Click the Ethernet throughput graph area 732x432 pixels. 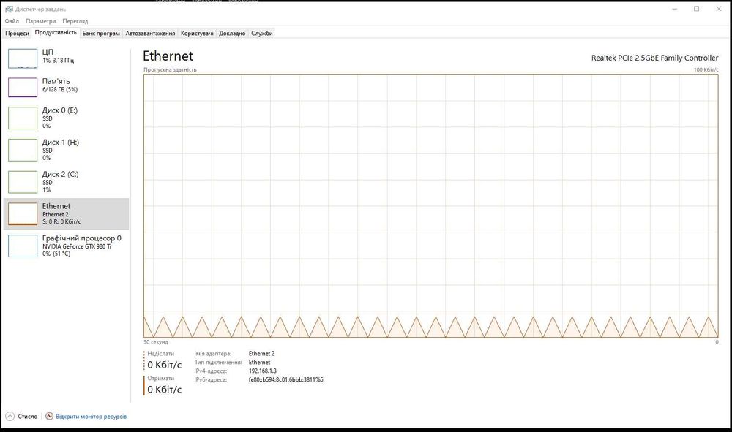click(x=431, y=205)
